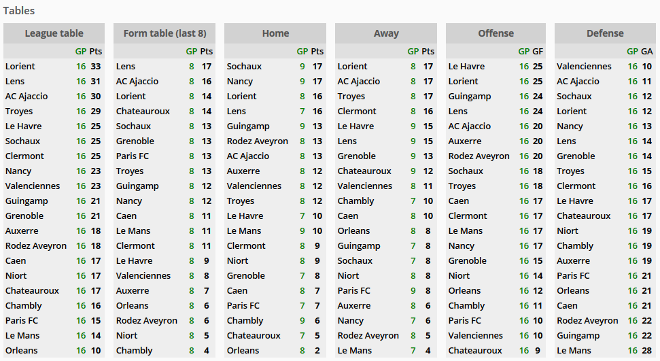Select the Form table (last 8) header
This screenshot has height=361, width=660.
tap(164, 33)
